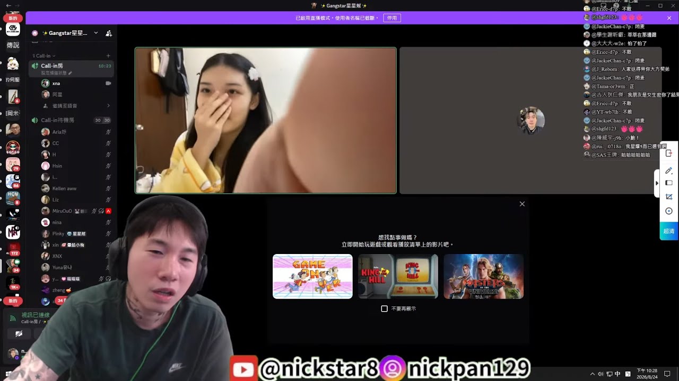This screenshot has width=679, height=381.
Task: Open the server with the 傳說 icon
Action: [13, 46]
